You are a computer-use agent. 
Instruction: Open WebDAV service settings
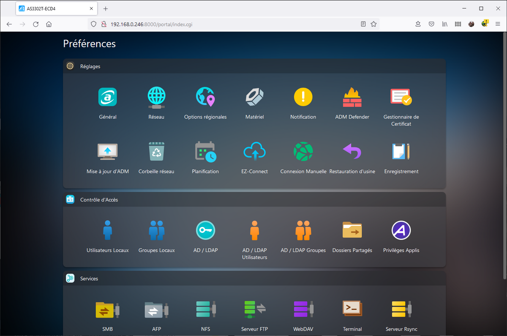303,309
